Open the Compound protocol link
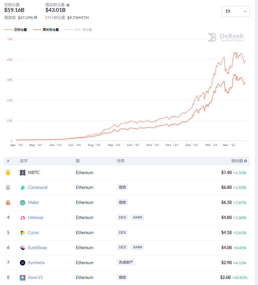Screen dimensions: 258x285 tap(37, 188)
